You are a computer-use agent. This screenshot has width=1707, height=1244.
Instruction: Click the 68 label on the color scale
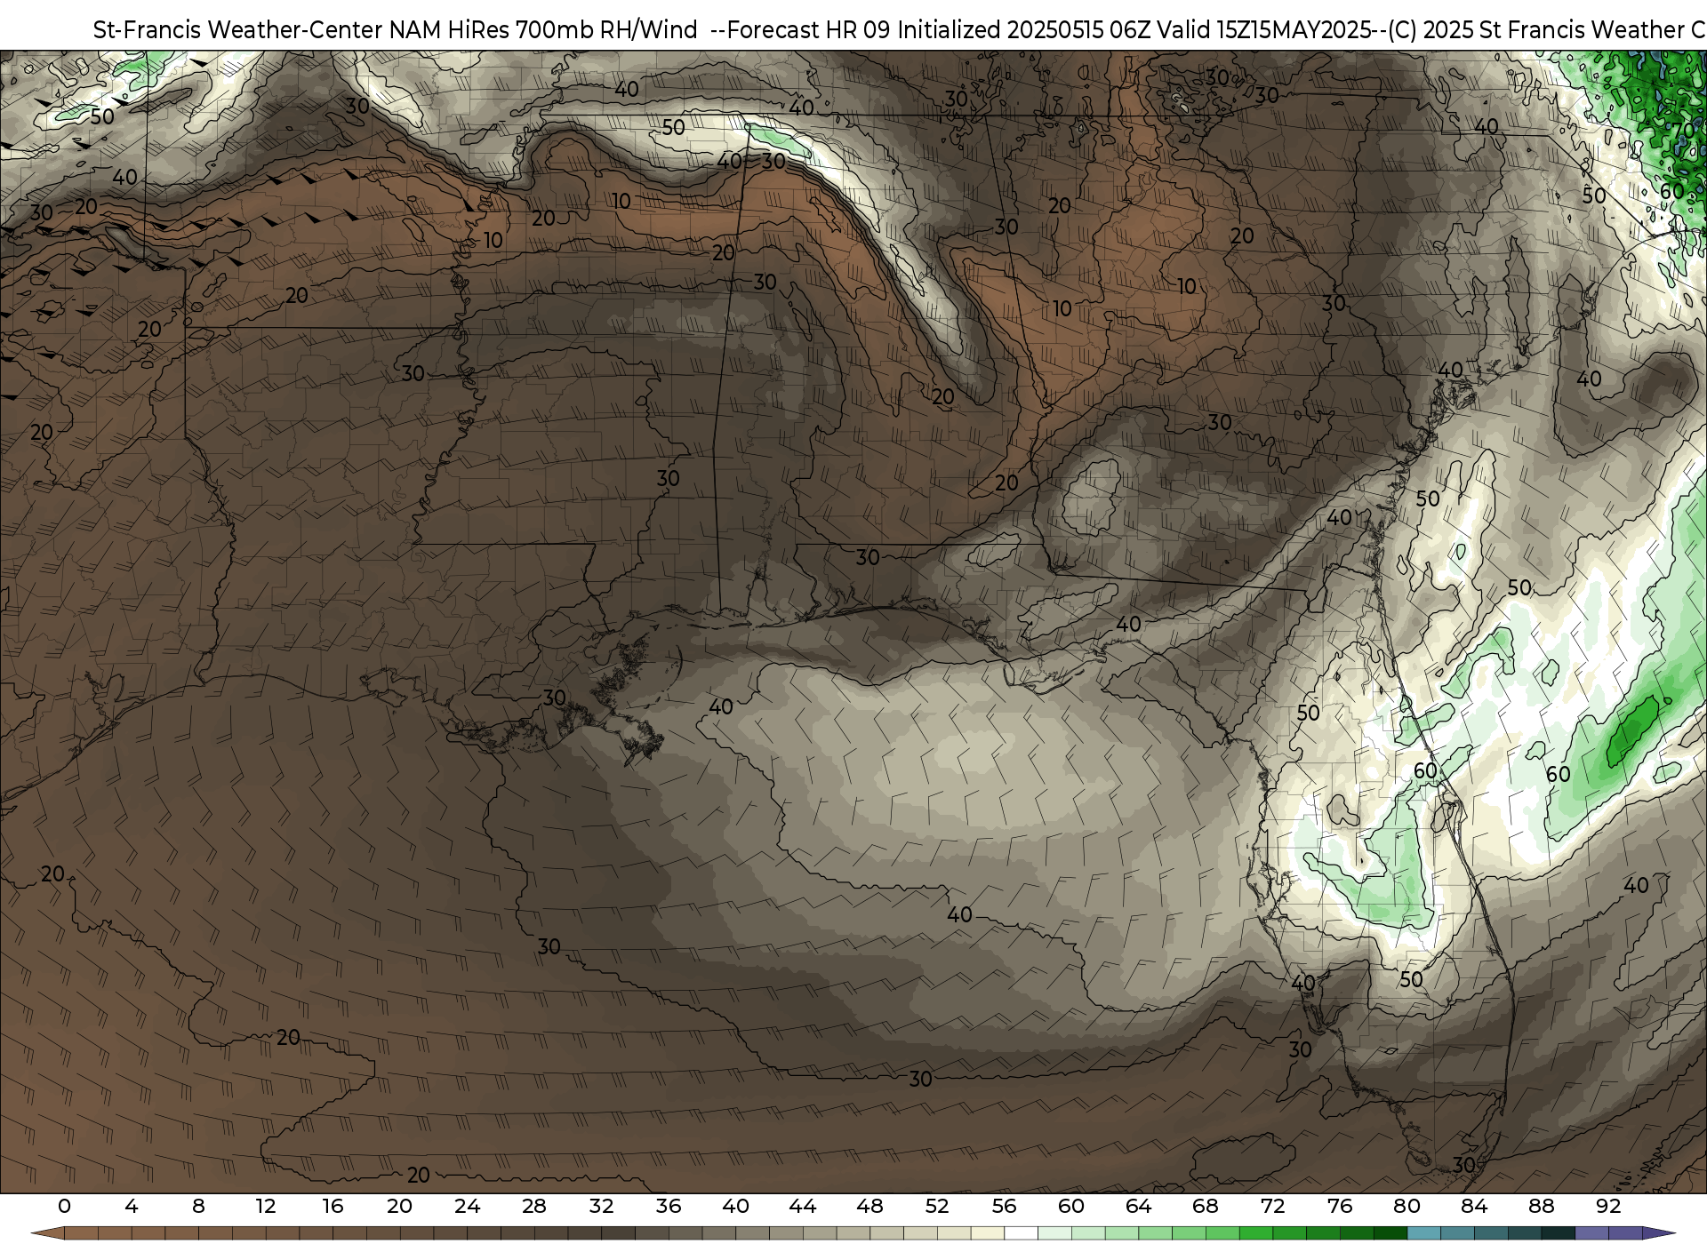tap(1206, 1206)
